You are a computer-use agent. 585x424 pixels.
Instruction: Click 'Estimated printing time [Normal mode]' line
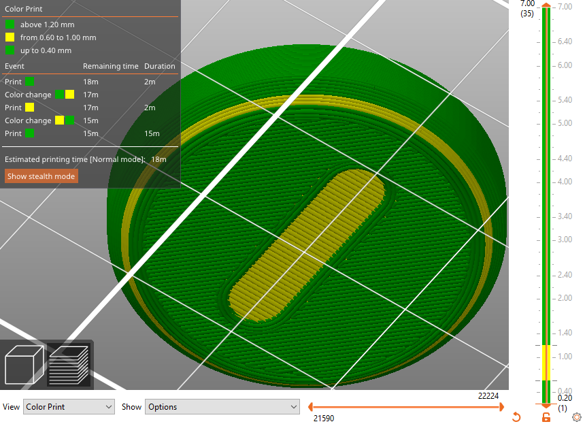(86, 159)
